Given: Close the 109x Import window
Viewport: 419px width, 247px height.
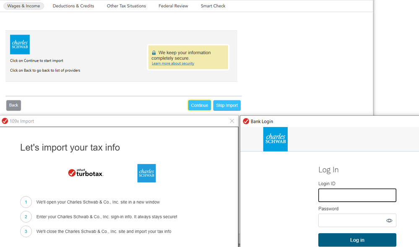Looking at the screenshot, I should click(x=232, y=121).
